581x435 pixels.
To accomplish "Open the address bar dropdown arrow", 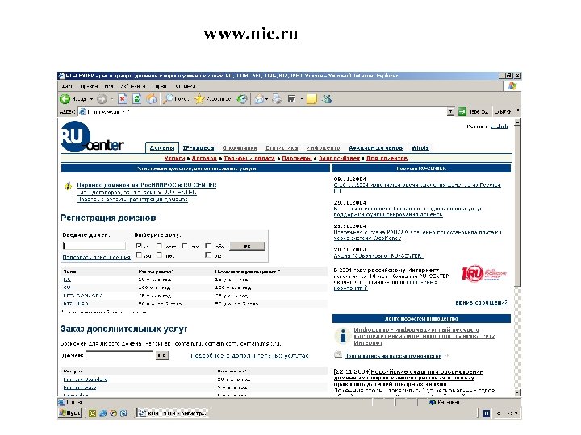I will 450,111.
